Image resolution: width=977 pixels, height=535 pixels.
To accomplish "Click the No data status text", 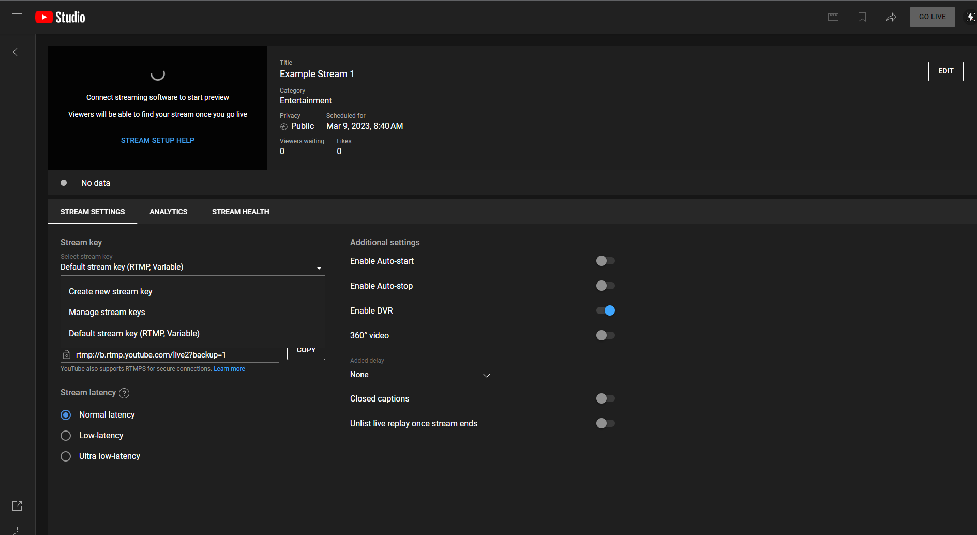I will click(x=96, y=183).
